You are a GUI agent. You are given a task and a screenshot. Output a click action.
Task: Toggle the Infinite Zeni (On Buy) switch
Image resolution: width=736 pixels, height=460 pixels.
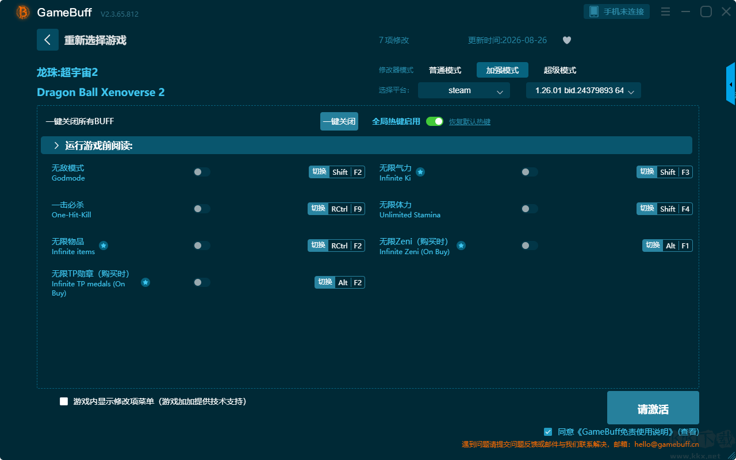coord(530,246)
